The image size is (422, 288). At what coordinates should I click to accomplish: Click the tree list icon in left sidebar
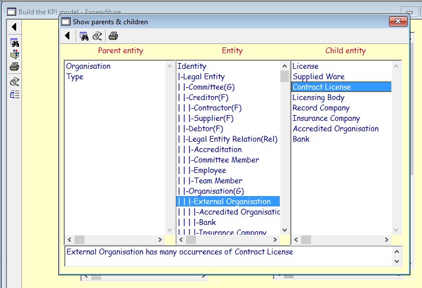click(x=14, y=94)
